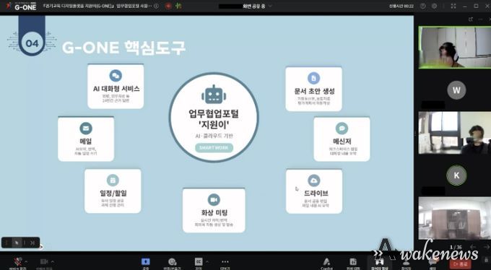Click the red End meeting button
This screenshot has height=270, width=491.
tap(460, 264)
